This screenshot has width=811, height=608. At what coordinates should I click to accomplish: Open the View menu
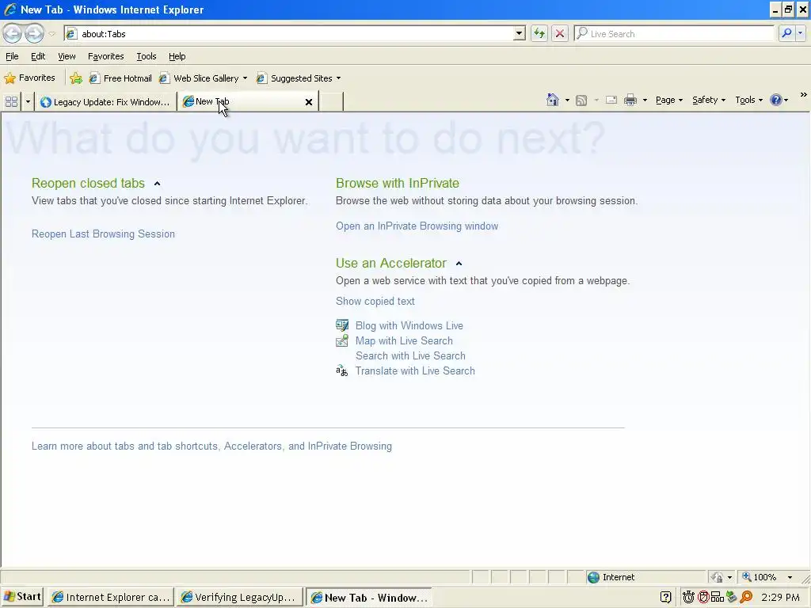(67, 56)
